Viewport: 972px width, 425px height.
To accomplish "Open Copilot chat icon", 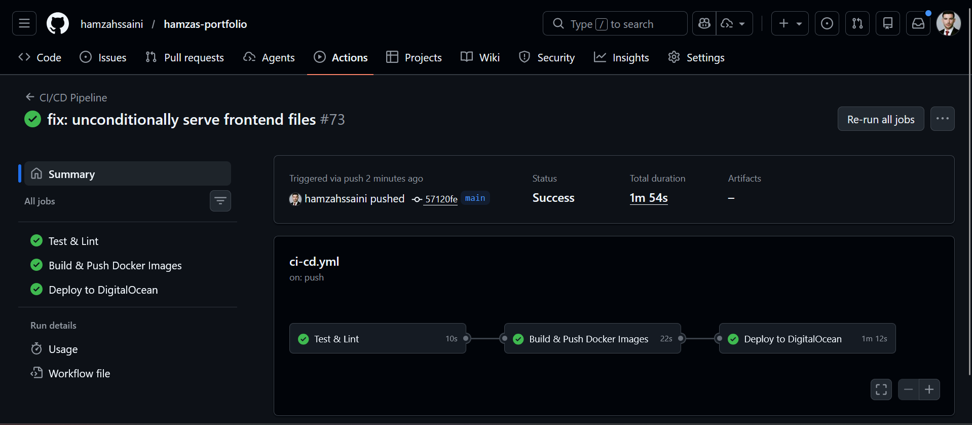I will tap(704, 23).
